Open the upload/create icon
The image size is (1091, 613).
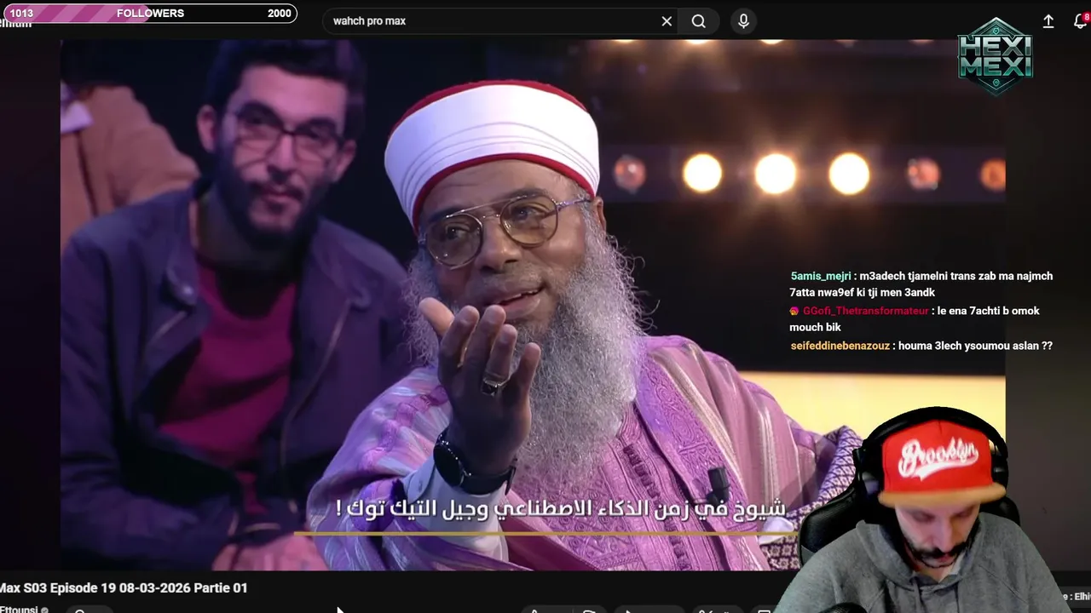pos(1048,22)
